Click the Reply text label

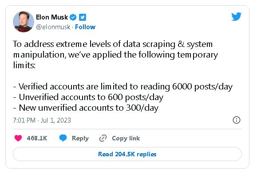point(80,138)
